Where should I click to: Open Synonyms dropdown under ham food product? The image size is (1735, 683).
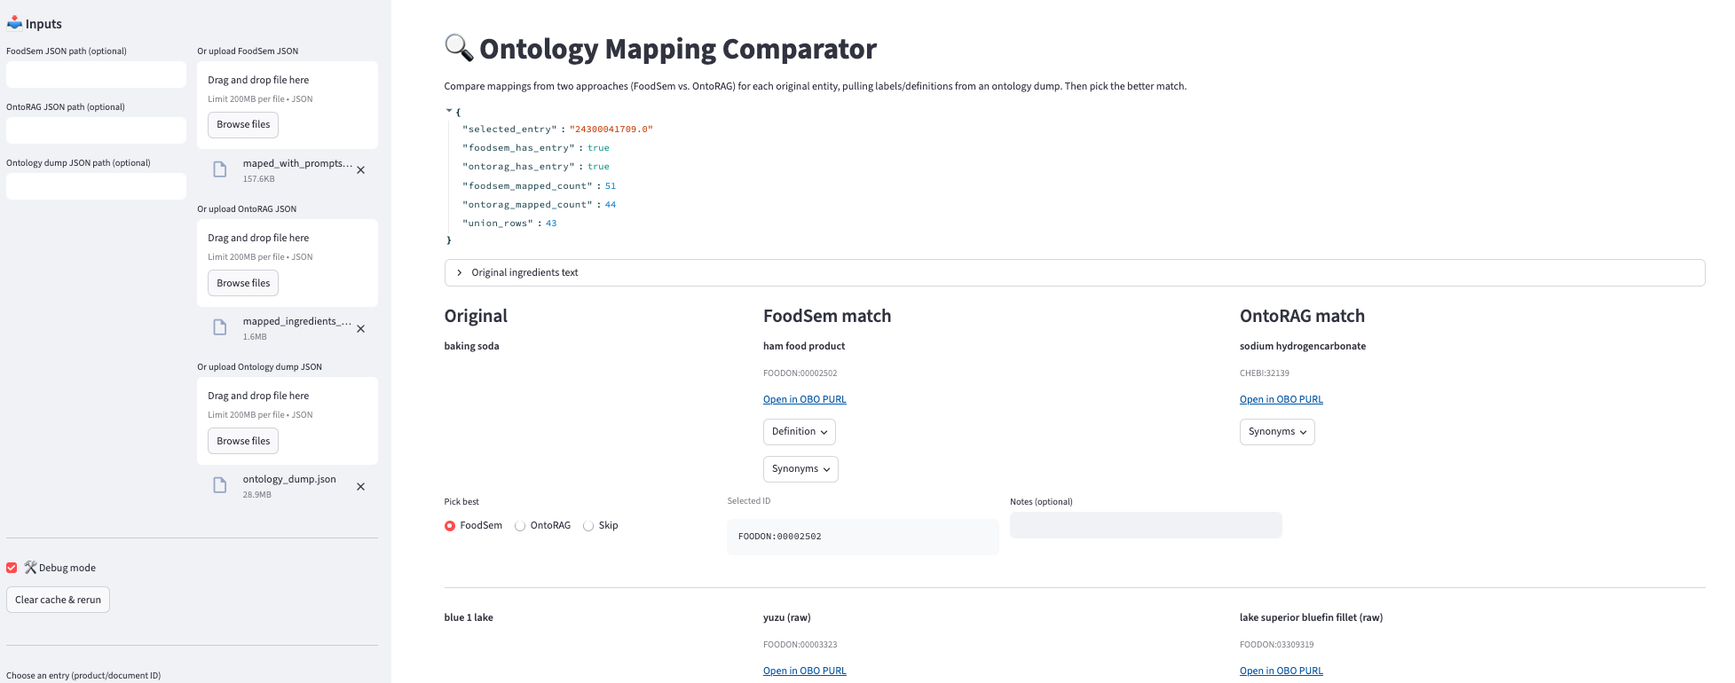click(800, 469)
